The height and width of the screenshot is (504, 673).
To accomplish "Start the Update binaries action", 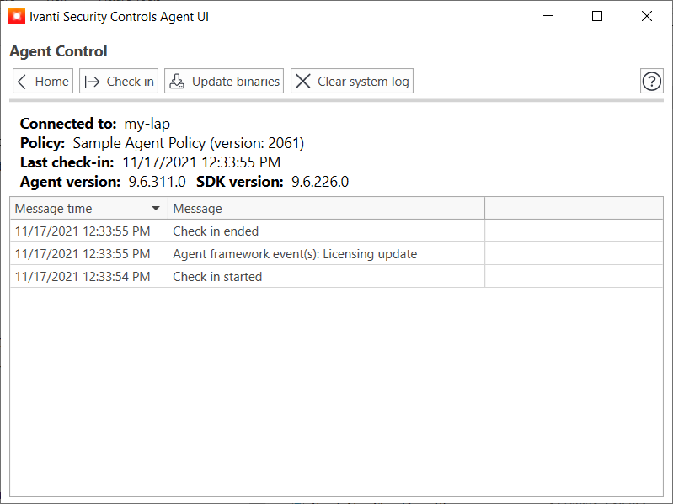I will pyautogui.click(x=224, y=81).
